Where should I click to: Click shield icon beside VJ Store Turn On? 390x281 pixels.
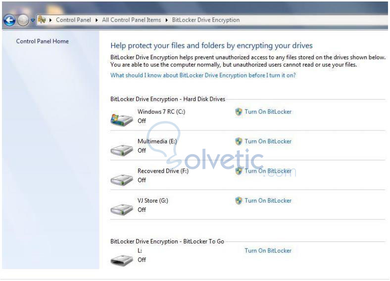tap(239, 201)
